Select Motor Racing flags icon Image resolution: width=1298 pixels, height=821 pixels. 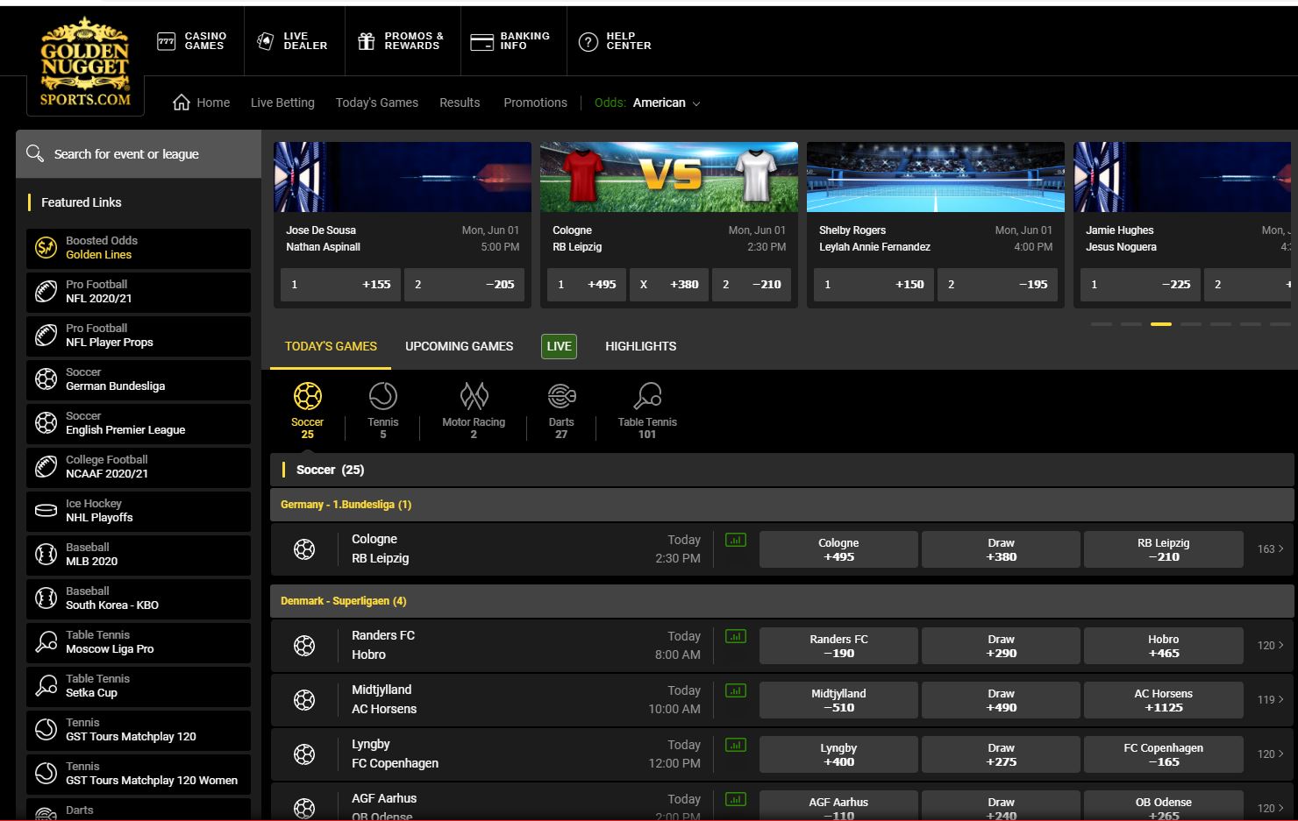tap(474, 396)
